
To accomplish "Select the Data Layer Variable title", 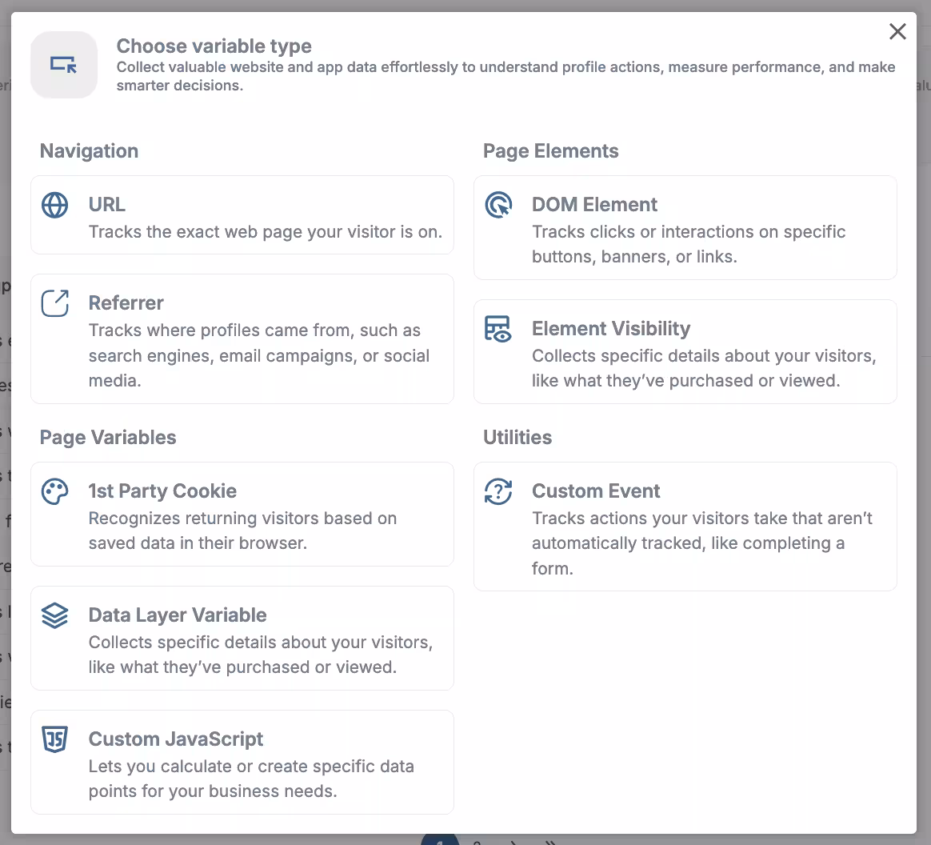I will (178, 615).
